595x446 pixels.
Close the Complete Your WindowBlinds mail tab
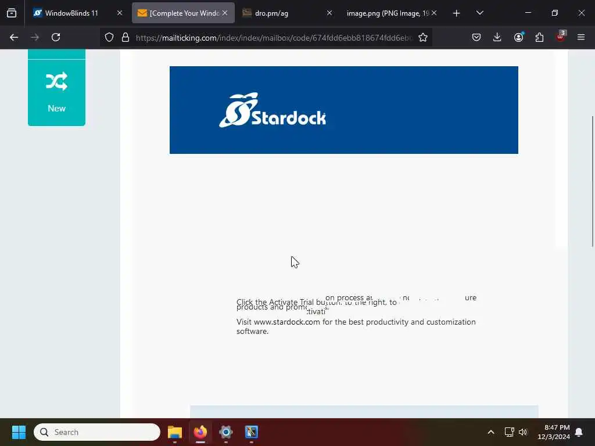[225, 13]
